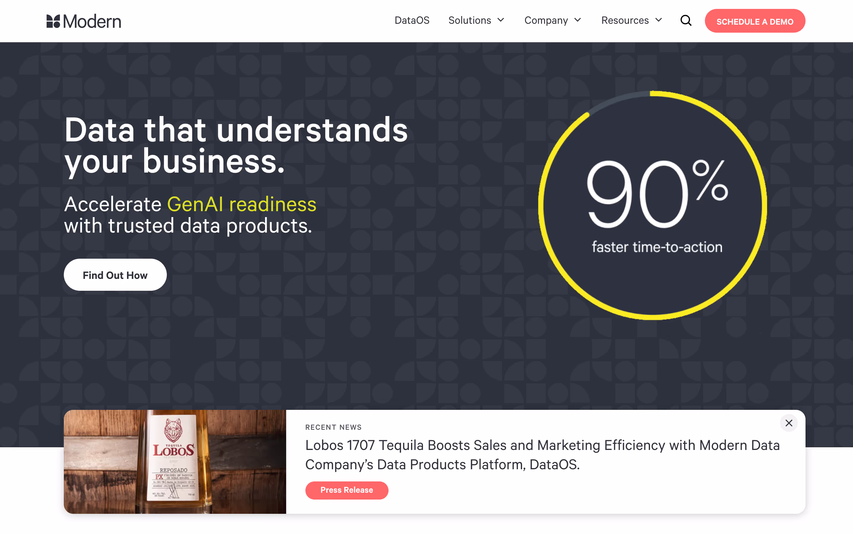This screenshot has width=853, height=534.
Task: Open the Lobos 1707 Tequila news headline
Action: [543, 455]
